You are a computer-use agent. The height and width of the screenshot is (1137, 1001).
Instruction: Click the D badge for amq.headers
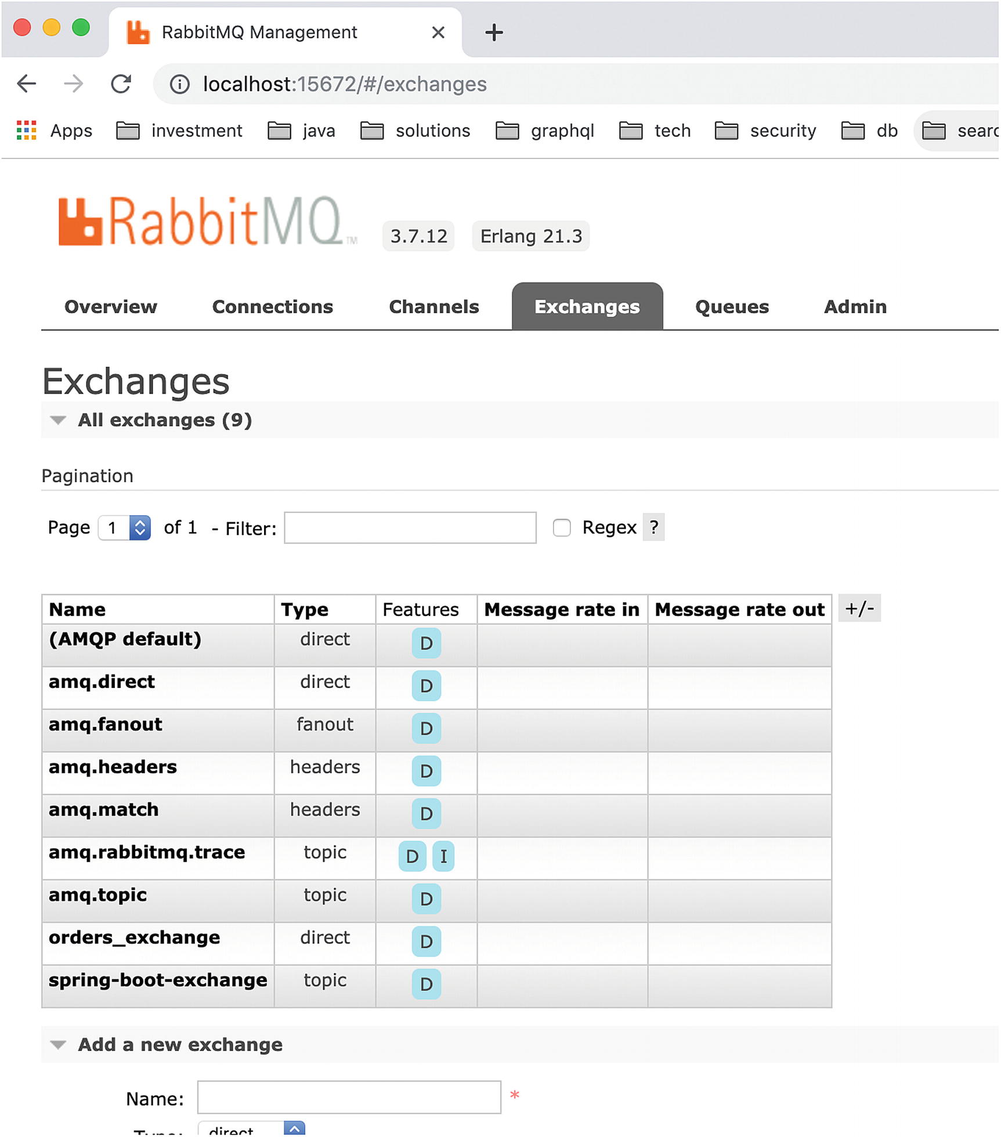pyautogui.click(x=426, y=771)
